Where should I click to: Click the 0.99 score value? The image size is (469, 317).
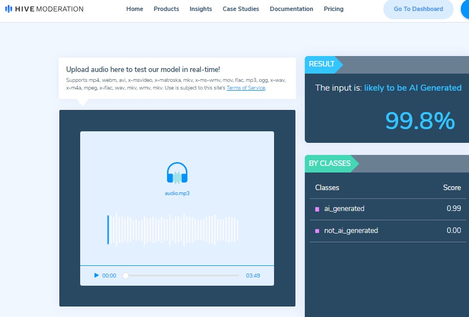[454, 208]
